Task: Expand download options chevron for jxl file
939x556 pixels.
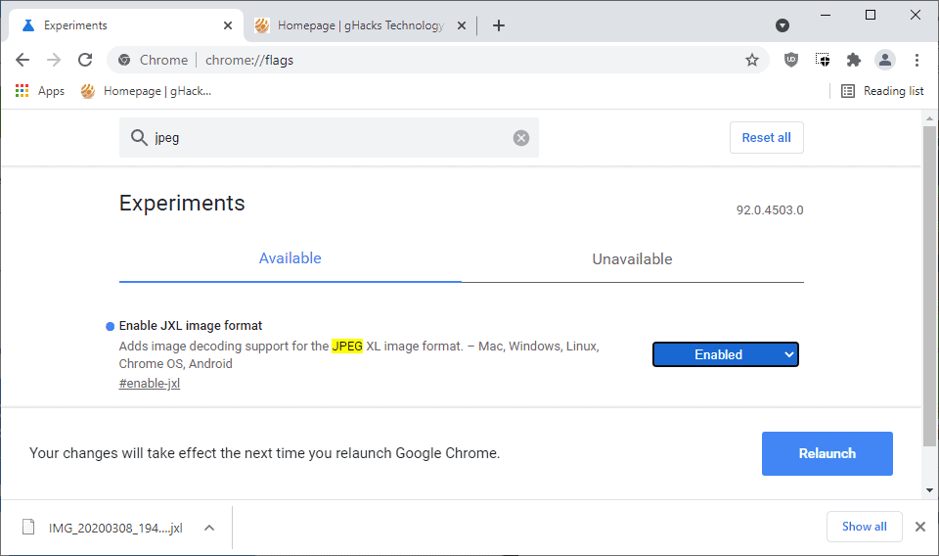Action: 209,528
